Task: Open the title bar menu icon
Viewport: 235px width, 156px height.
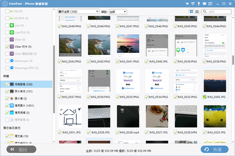Action: coord(210,4)
